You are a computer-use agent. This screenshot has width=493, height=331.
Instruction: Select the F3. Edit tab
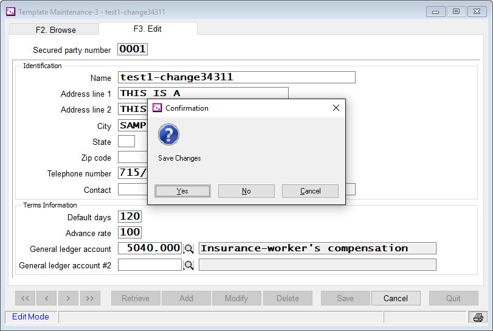tap(148, 29)
